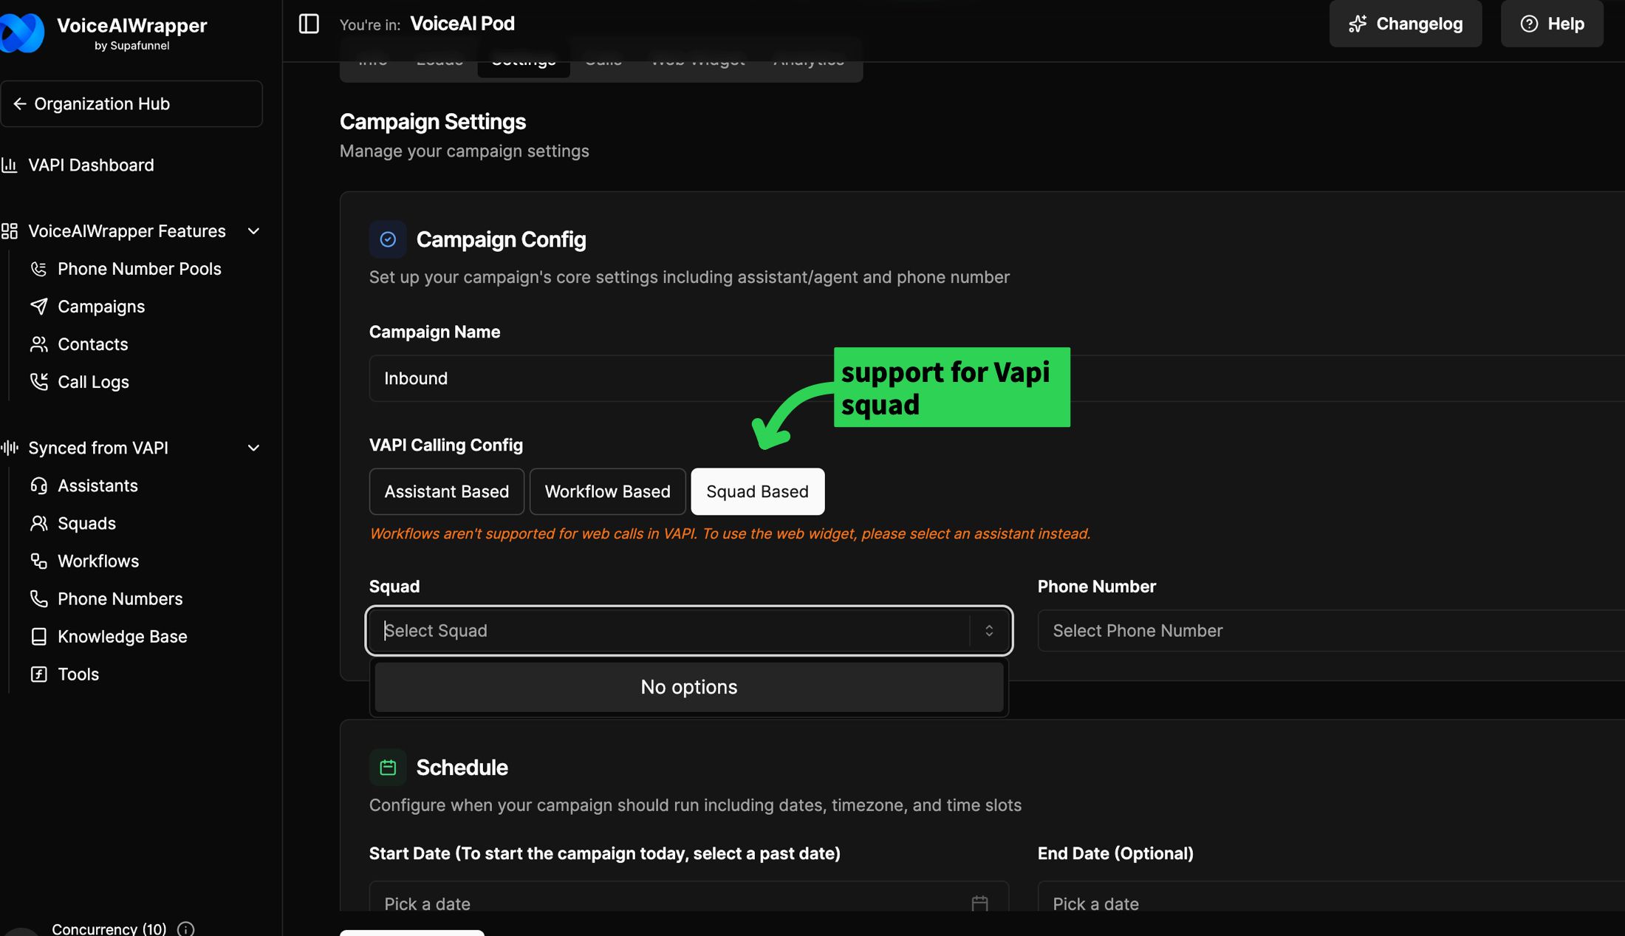Go back to Organization Hub
Image resolution: width=1625 pixels, height=936 pixels.
click(131, 104)
